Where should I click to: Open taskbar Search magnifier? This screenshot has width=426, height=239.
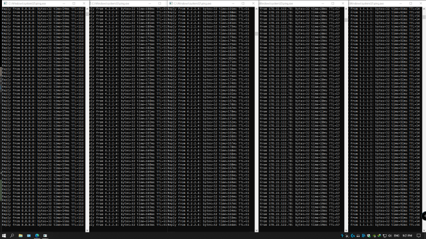coord(12,236)
